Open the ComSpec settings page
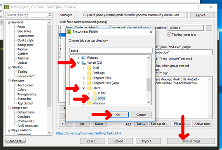Screen dimensions: 222x150 (24, 117)
